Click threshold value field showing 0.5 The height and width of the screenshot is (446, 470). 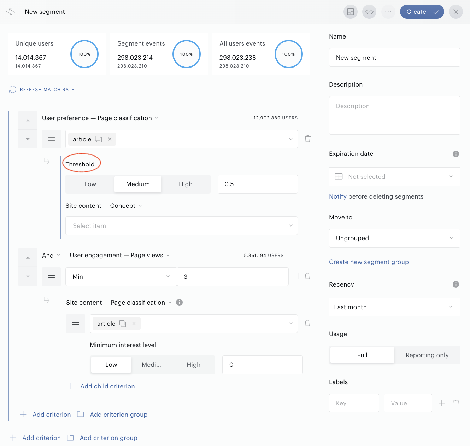(x=258, y=184)
